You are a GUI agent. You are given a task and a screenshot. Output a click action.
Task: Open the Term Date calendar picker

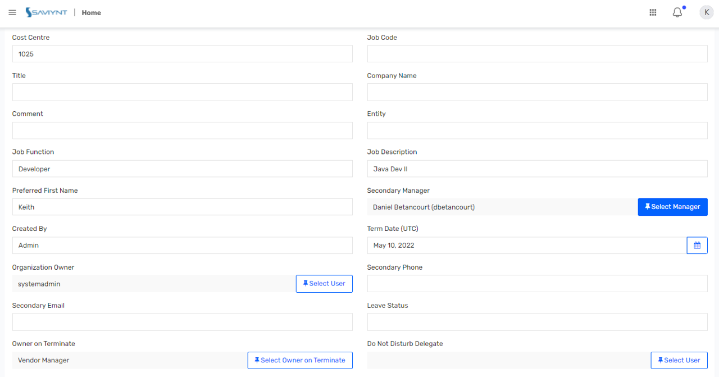[x=697, y=246]
